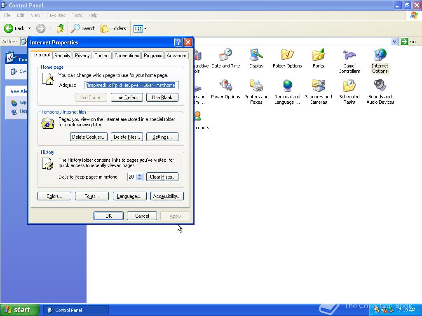Open the Display control panel icon
The width and height of the screenshot is (422, 316).
(256, 58)
